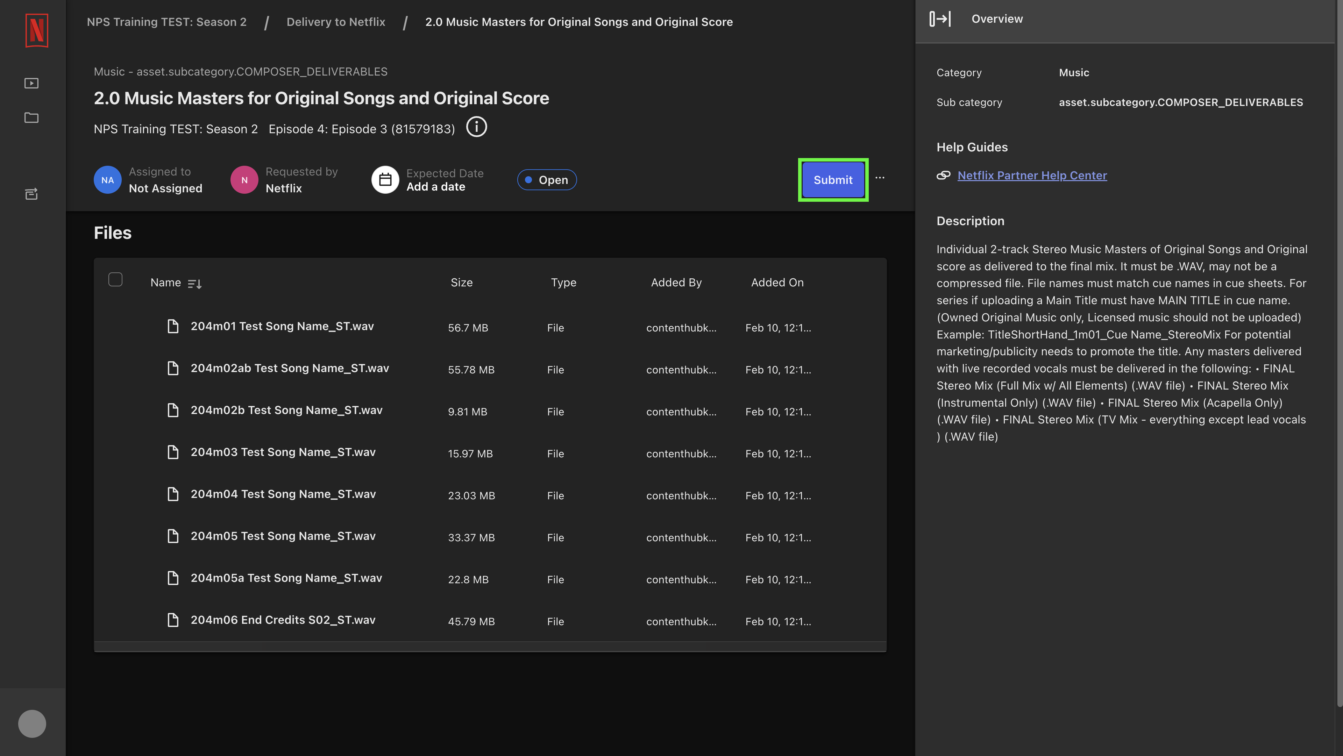
Task: Click the info icon beside episode title
Action: point(476,127)
